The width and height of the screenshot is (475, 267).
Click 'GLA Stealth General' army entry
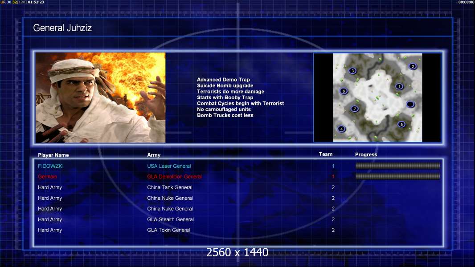click(171, 219)
